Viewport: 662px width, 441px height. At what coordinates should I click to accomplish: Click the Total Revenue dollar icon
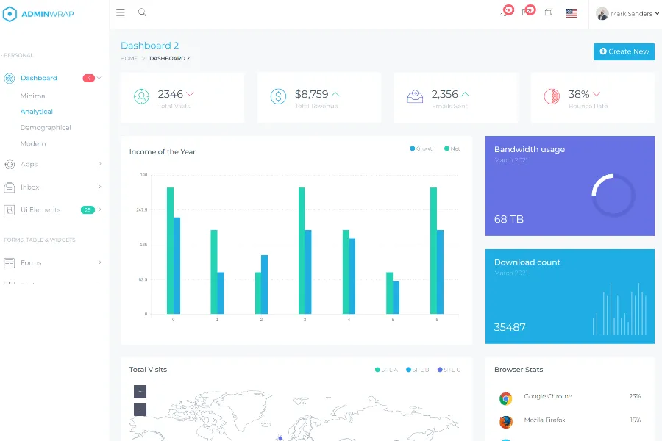[x=278, y=96]
